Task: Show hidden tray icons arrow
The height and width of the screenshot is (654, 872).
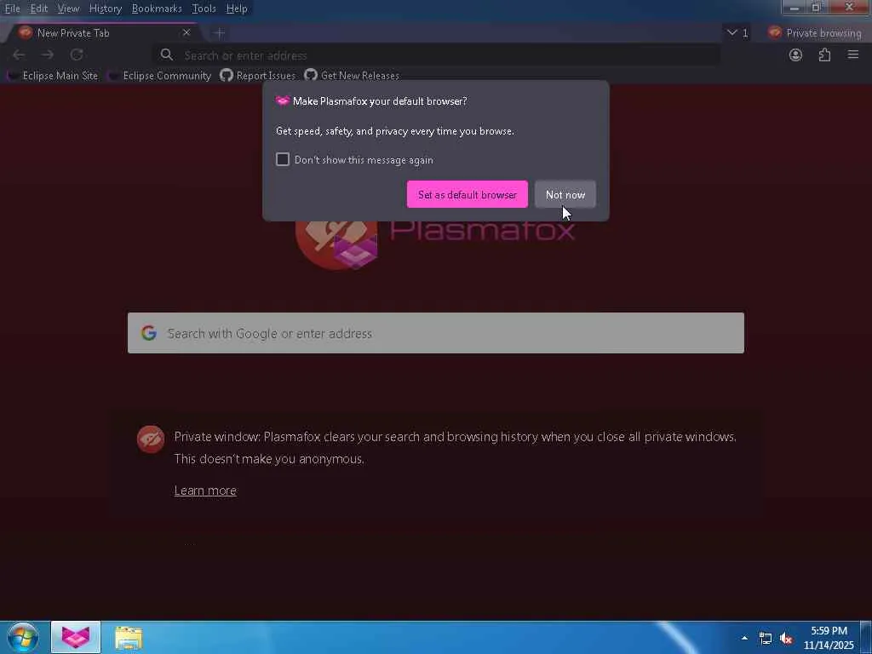Action: tap(744, 637)
